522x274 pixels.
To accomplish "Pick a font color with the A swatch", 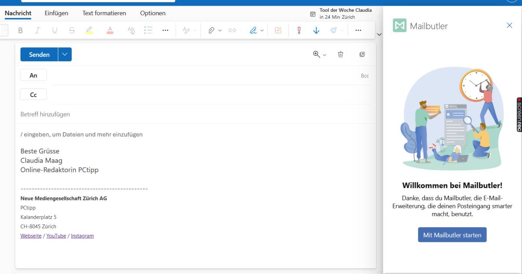I will click(110, 30).
